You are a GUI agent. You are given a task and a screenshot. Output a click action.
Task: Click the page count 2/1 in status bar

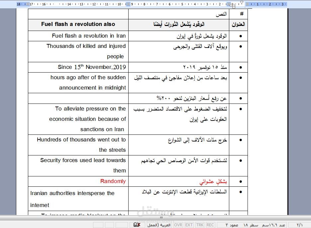pyautogui.click(x=299, y=225)
